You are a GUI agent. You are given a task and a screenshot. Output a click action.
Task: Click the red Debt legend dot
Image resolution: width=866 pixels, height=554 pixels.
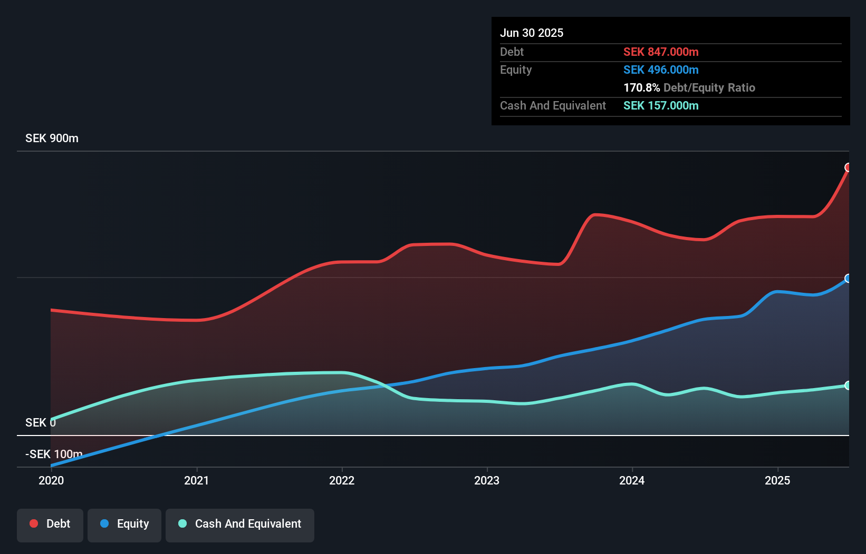[x=33, y=523]
